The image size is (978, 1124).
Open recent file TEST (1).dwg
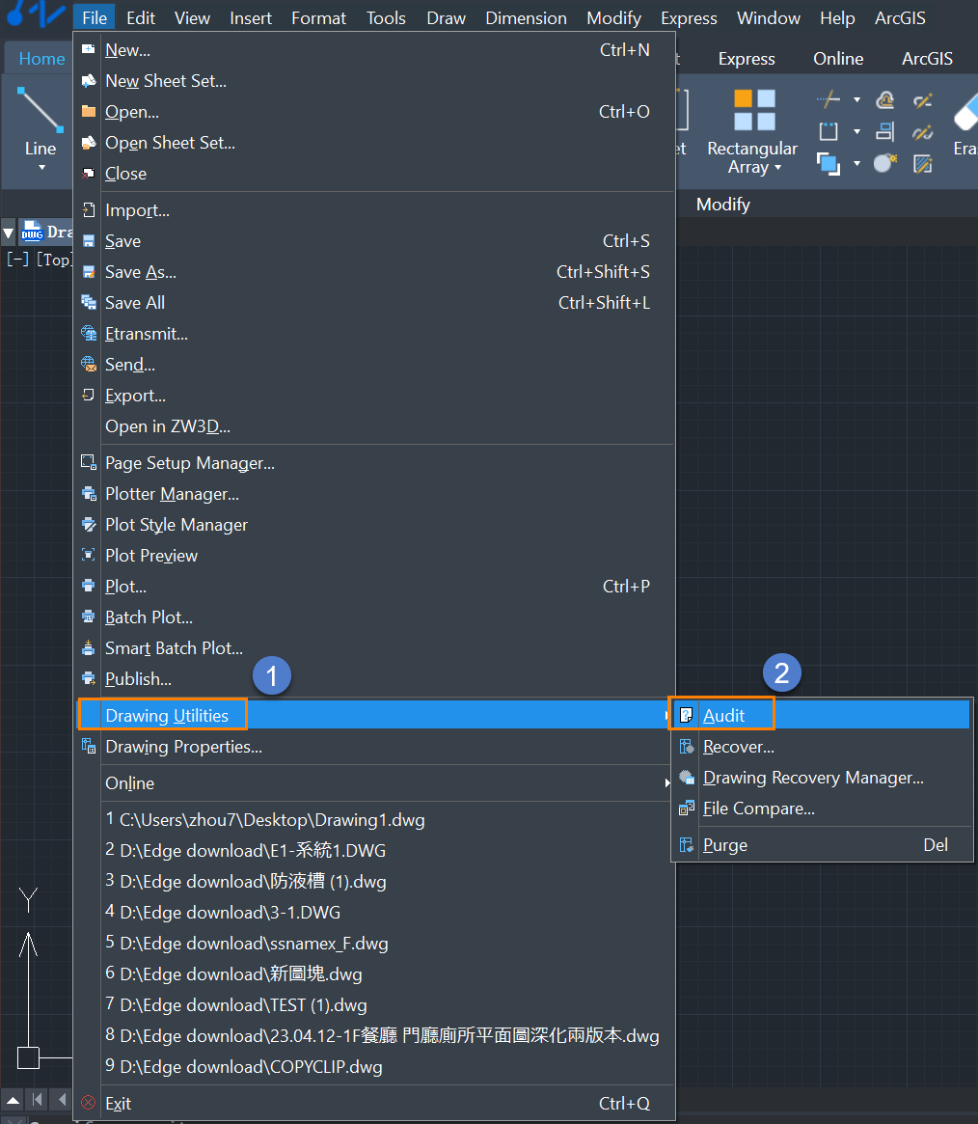click(375, 1004)
